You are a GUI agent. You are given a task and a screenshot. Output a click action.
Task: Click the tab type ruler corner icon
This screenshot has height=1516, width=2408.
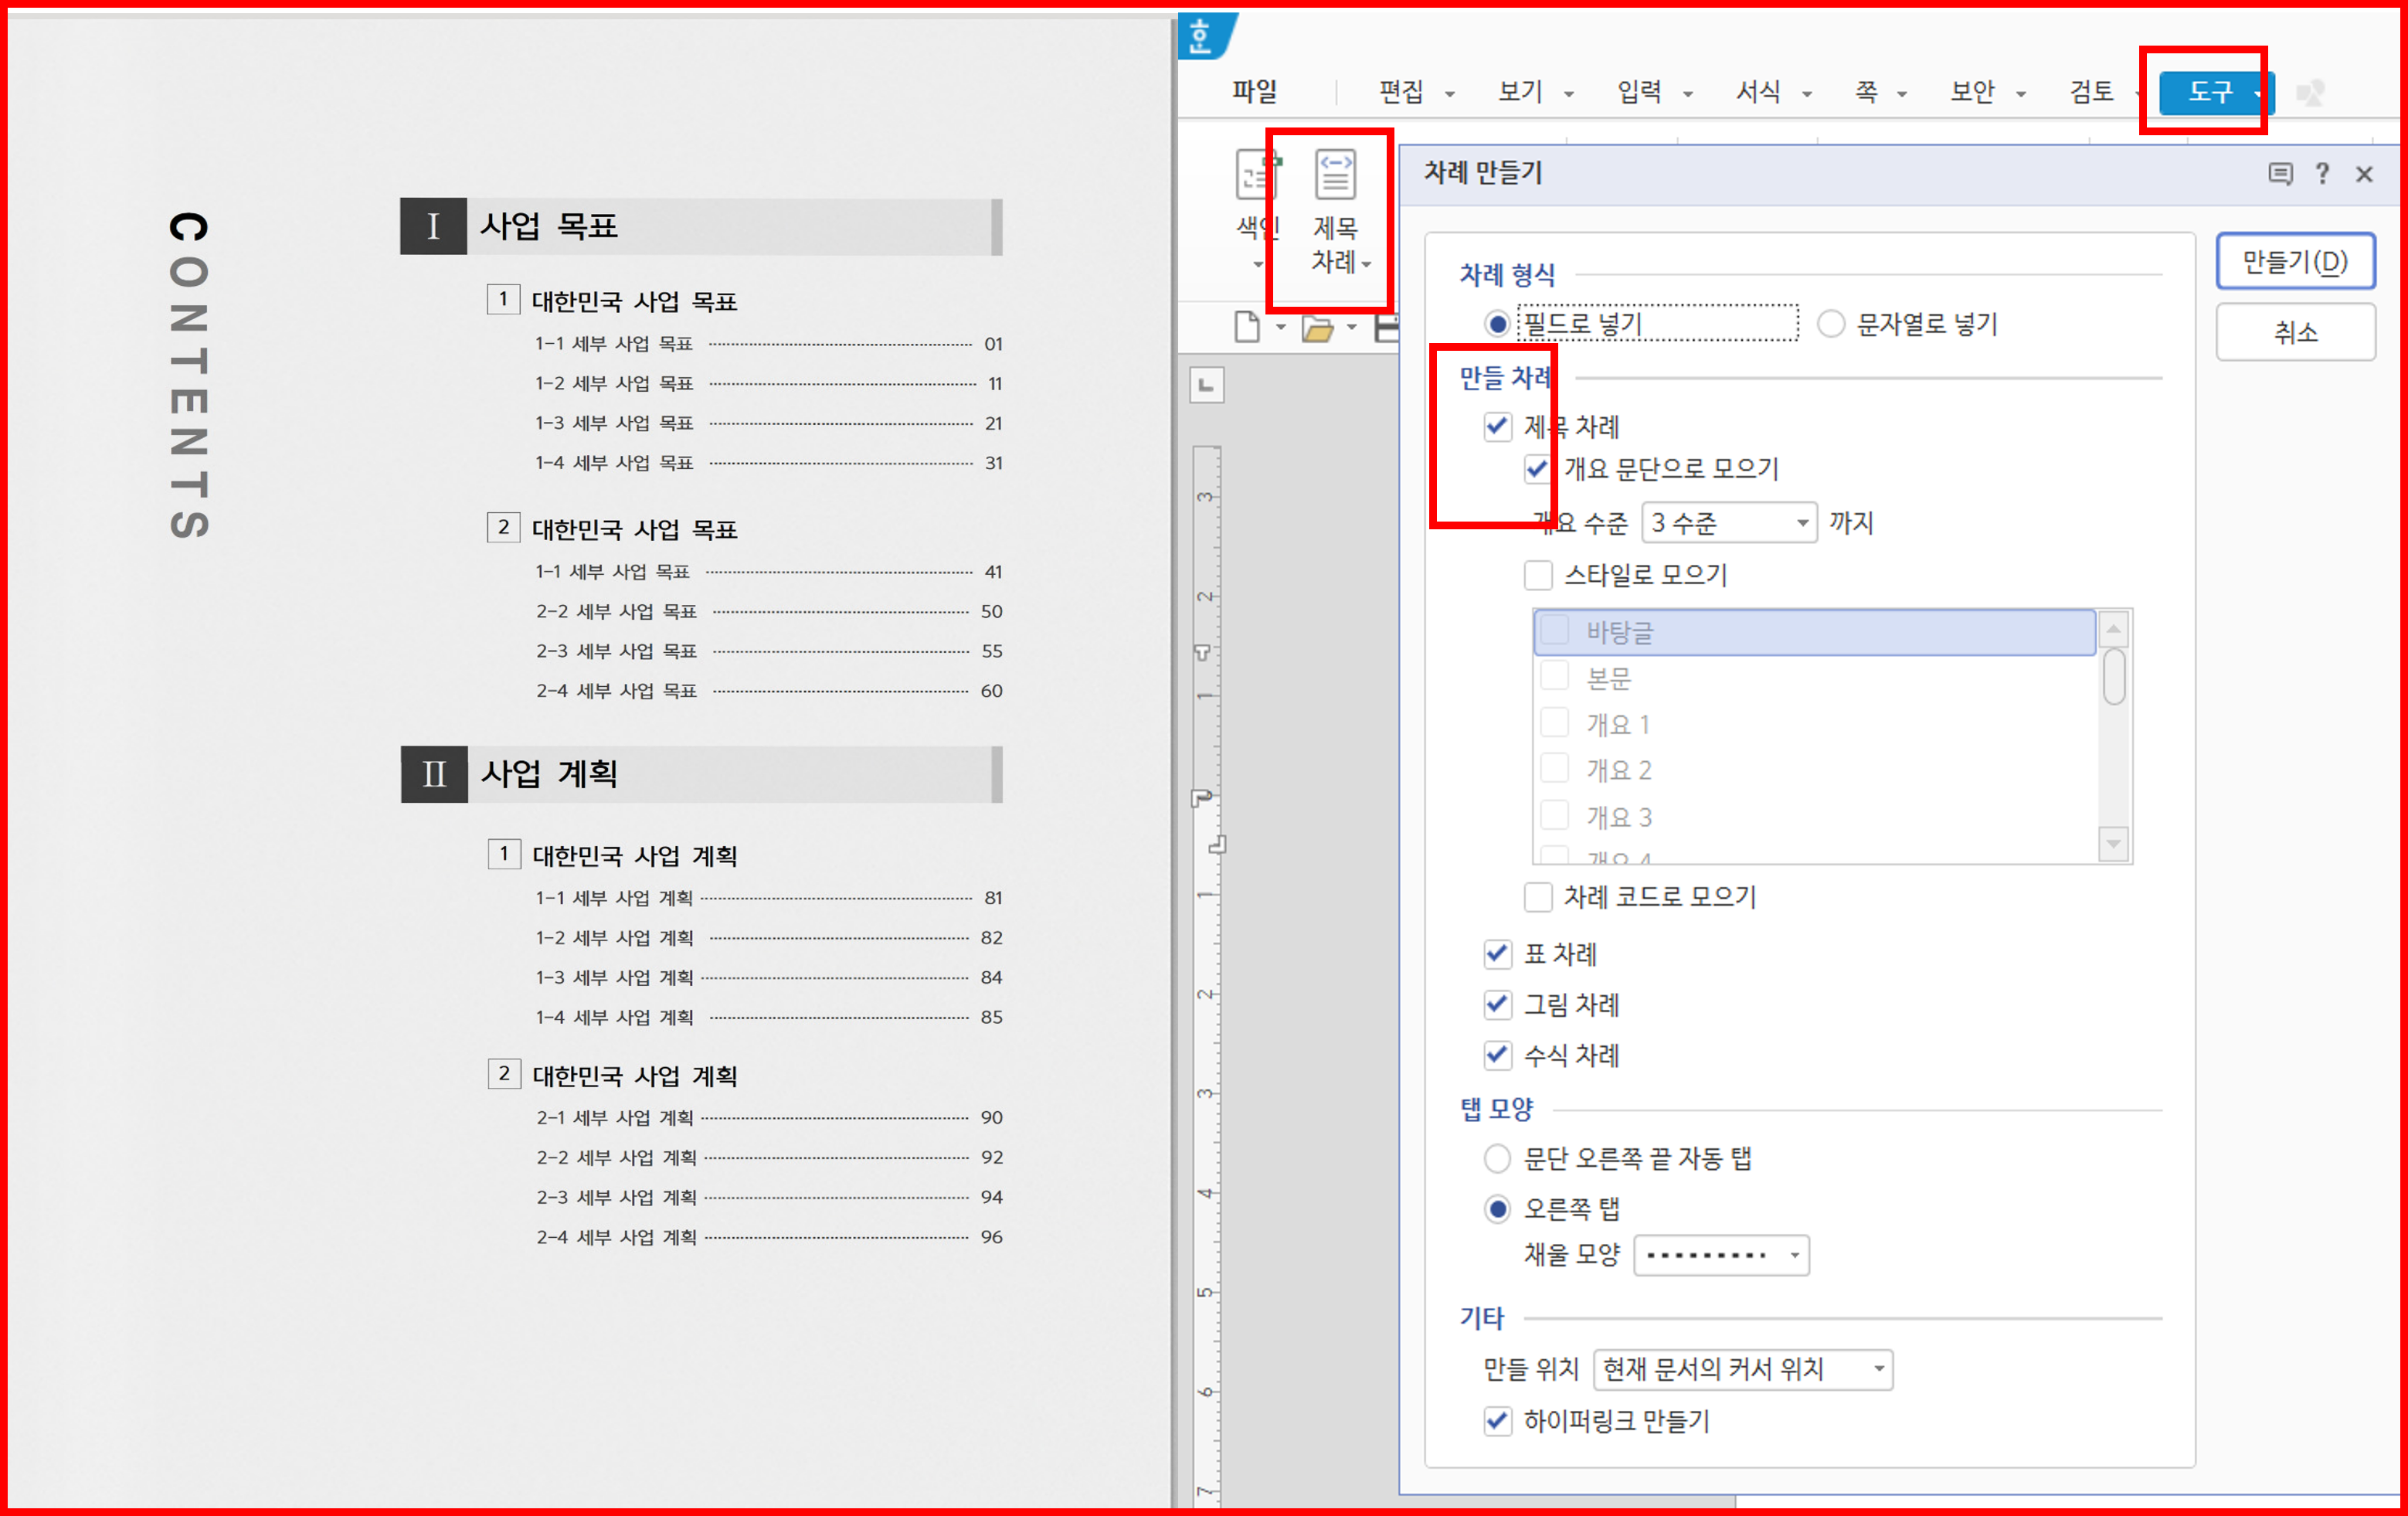point(1206,385)
